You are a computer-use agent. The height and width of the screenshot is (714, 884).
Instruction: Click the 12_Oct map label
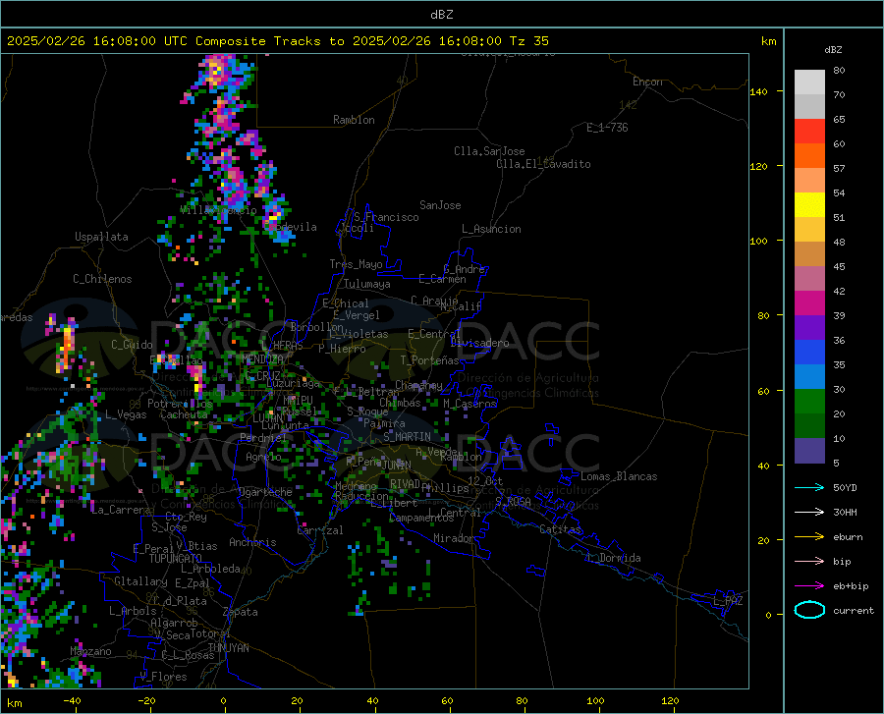485,480
